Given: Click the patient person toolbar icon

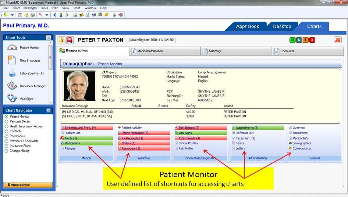Looking at the screenshot, I should click(x=61, y=15).
